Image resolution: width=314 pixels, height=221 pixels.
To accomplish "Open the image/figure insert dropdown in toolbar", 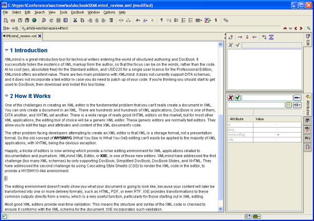I will pos(208,21).
